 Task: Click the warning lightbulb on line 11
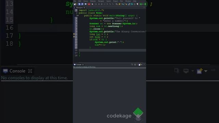click(x=74, y=37)
